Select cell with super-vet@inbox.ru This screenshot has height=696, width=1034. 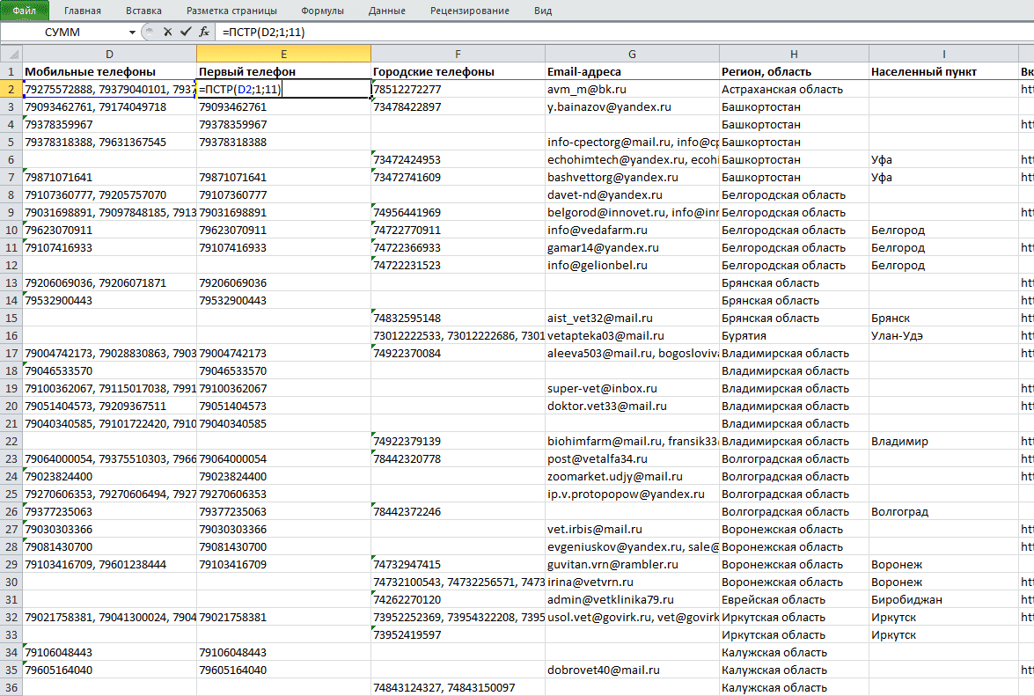[x=632, y=388]
